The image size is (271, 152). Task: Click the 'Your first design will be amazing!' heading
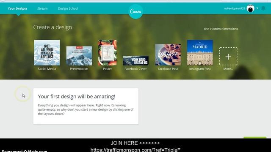(77, 97)
